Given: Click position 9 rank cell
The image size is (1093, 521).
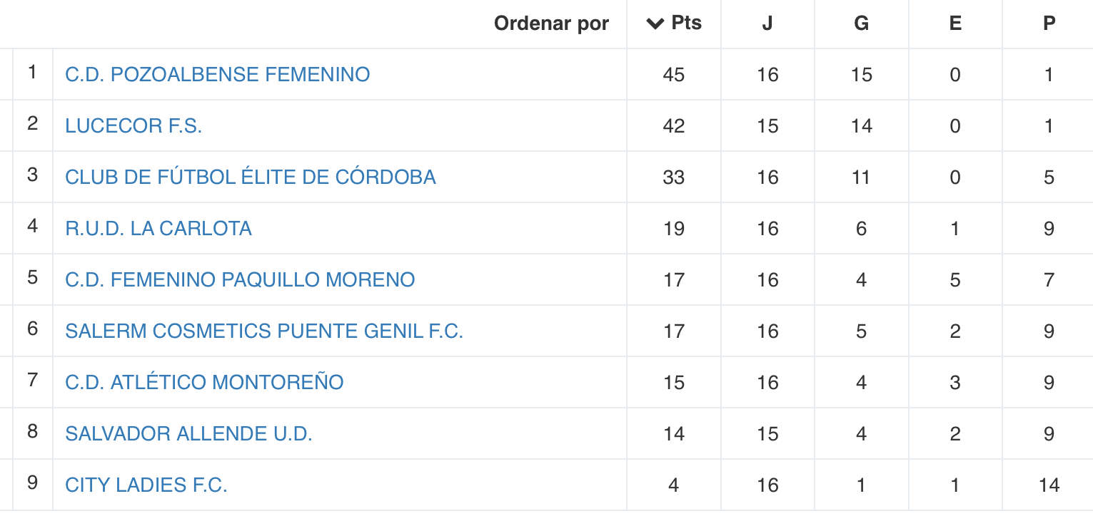Looking at the screenshot, I should coord(32,485).
